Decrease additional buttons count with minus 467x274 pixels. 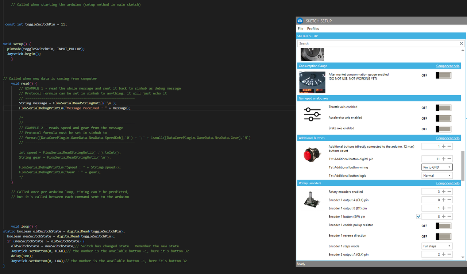pyautogui.click(x=449, y=146)
